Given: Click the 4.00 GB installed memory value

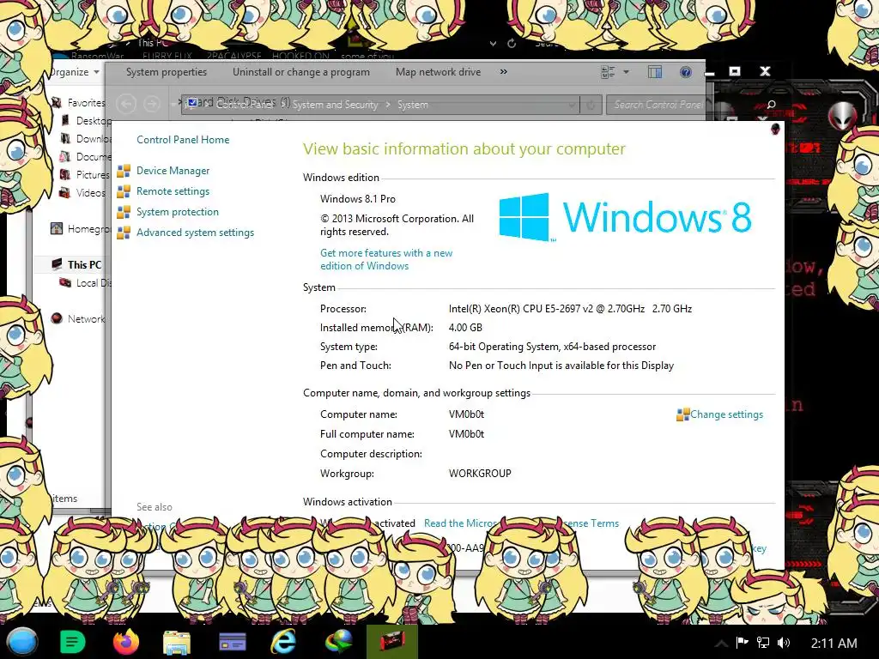Looking at the screenshot, I should pos(465,327).
